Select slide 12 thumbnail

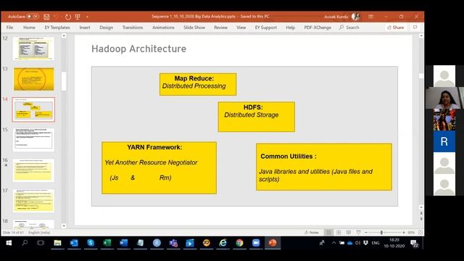tap(33, 49)
